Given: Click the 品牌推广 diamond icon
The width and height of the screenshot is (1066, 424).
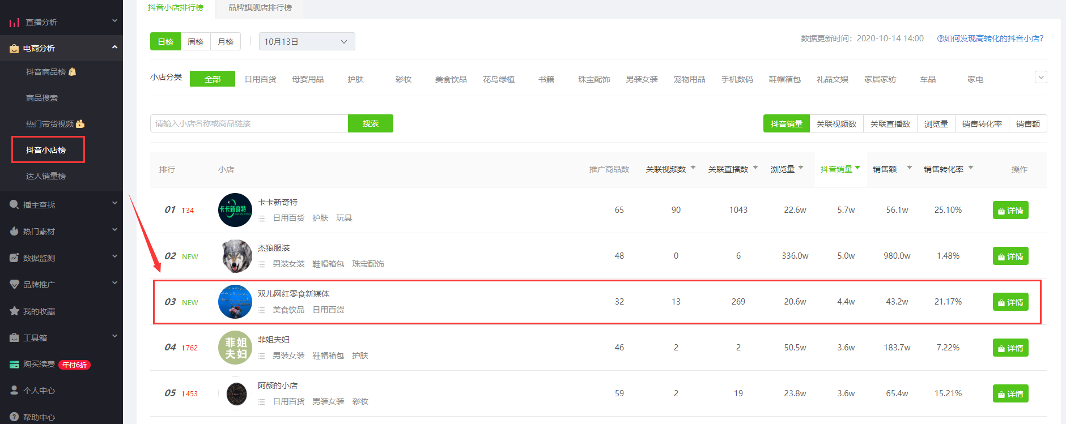Looking at the screenshot, I should coord(14,284).
